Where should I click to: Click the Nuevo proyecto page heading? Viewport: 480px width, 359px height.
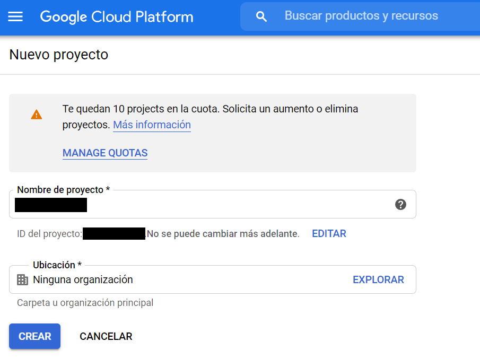coord(59,55)
